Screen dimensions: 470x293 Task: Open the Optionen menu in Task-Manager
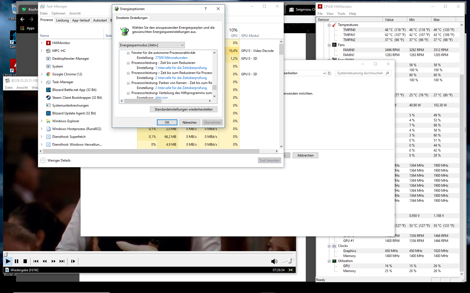coord(58,13)
